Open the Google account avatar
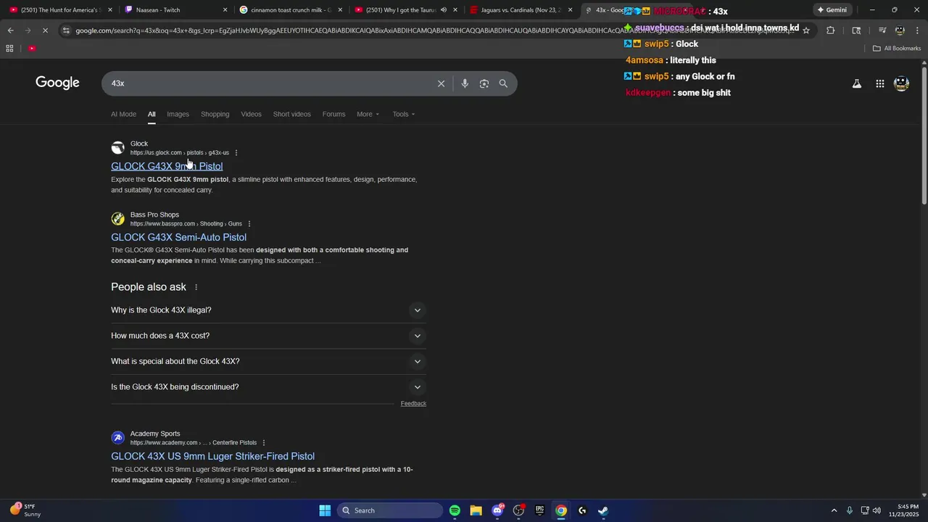Viewport: 928px width, 522px height. 902,83
